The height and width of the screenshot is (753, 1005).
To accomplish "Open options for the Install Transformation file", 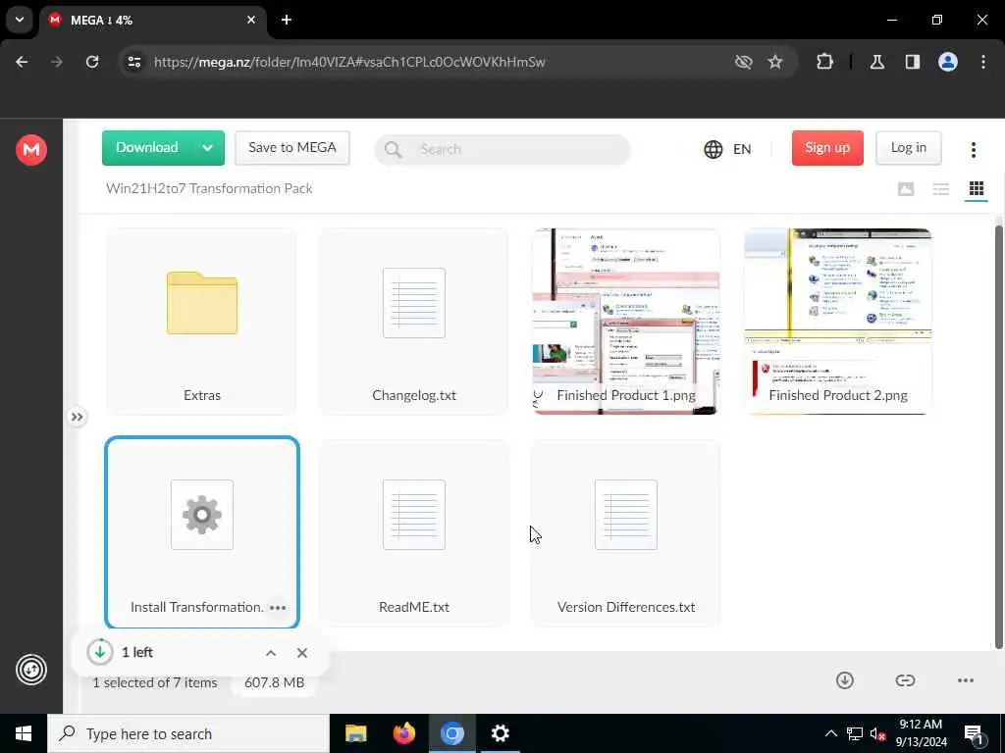I will [x=278, y=608].
